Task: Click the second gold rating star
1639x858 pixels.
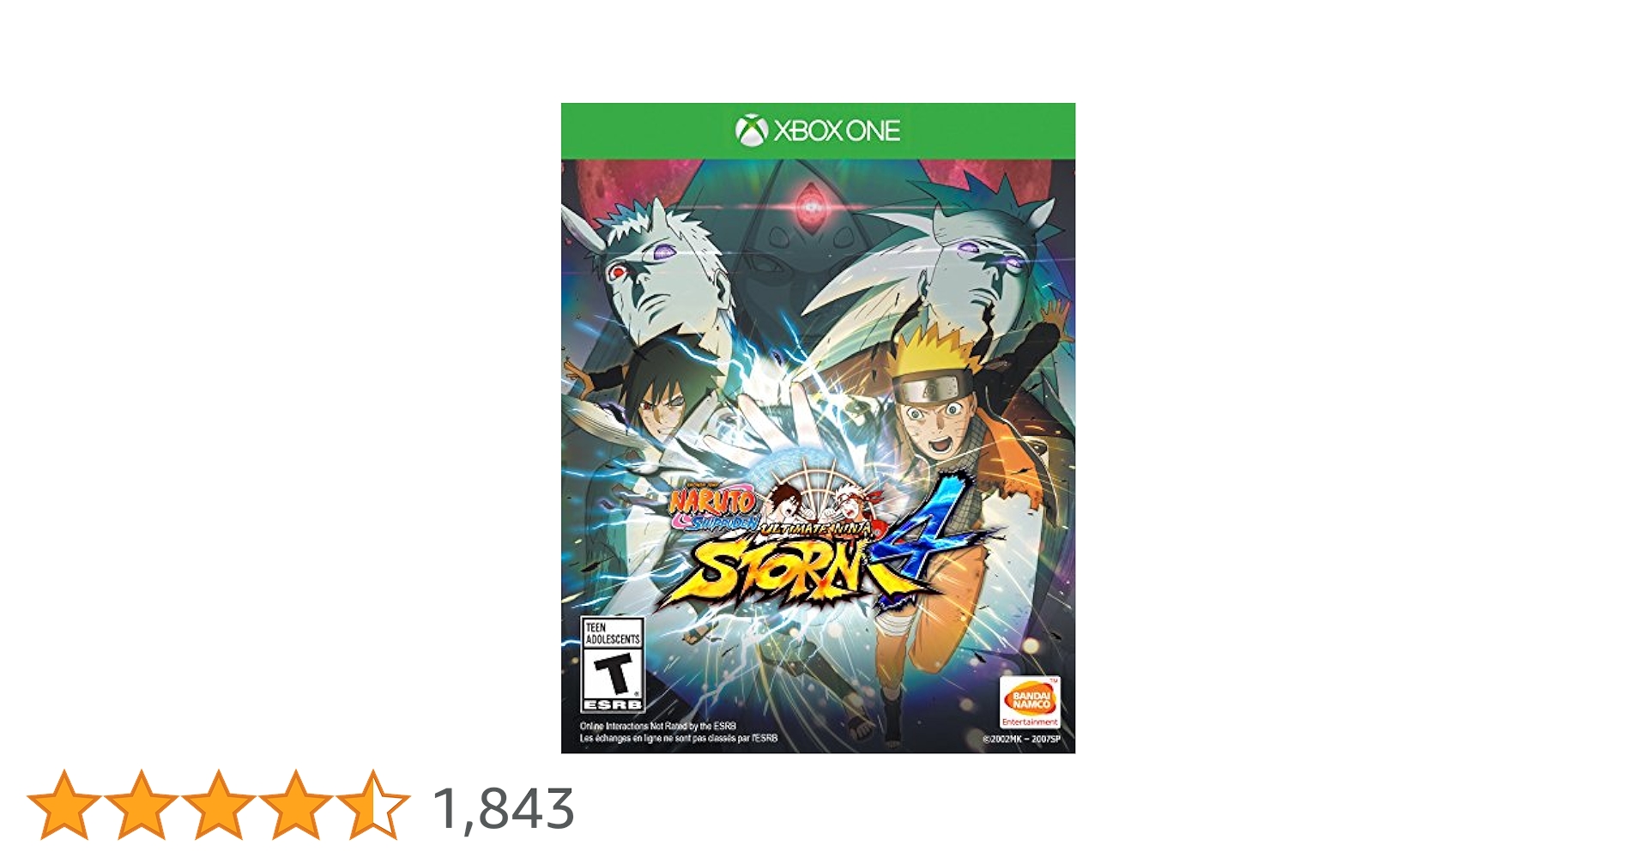Action: point(142,805)
